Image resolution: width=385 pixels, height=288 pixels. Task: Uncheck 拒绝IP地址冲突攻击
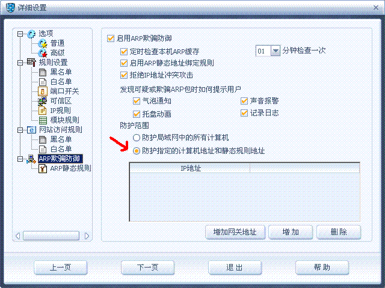click(124, 75)
